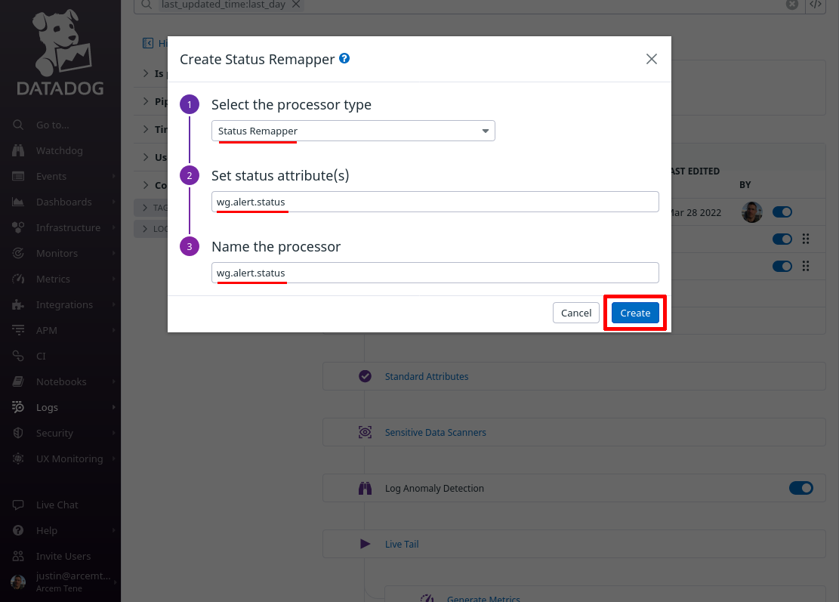Open Integrations in the sidebar

64,304
